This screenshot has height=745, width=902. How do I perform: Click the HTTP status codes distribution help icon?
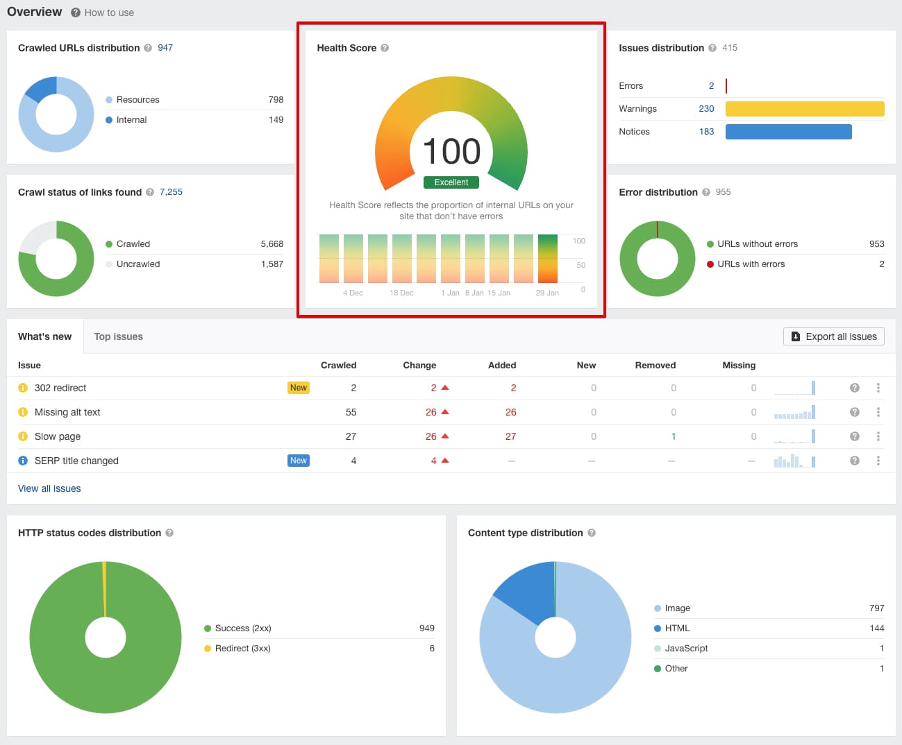click(170, 533)
